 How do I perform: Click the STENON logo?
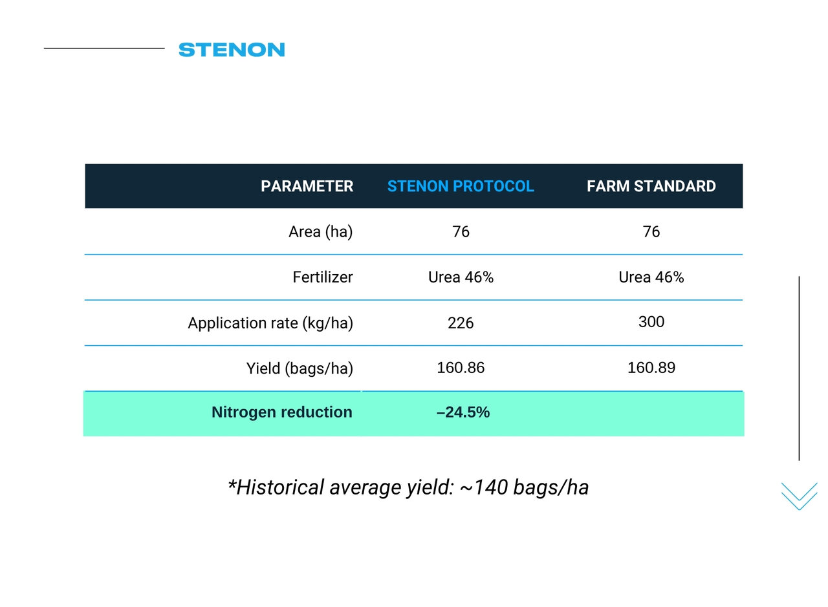[x=231, y=50]
